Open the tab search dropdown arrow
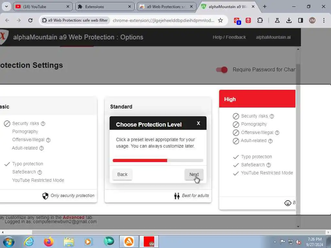 click(6, 6)
